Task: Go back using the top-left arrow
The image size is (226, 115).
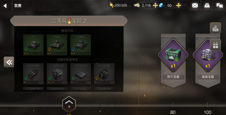Action: [x=5, y=6]
